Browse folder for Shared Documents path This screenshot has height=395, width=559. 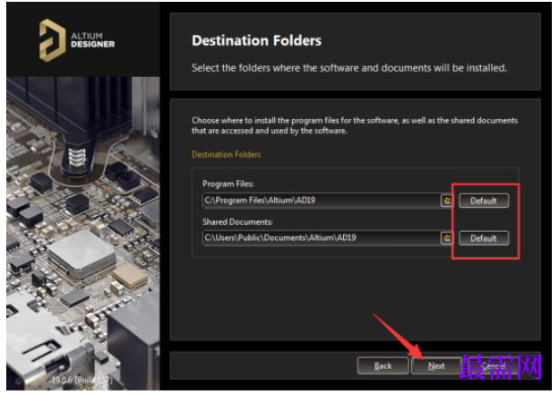446,238
